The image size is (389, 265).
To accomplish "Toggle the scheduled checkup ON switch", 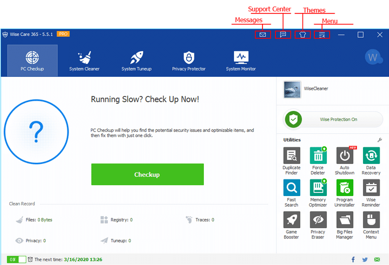I will [17, 259].
